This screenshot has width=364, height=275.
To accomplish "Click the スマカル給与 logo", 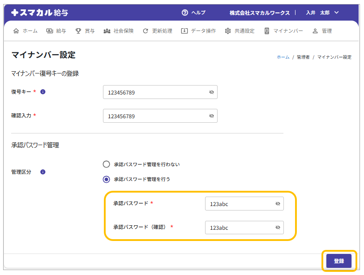I will click(39, 13).
